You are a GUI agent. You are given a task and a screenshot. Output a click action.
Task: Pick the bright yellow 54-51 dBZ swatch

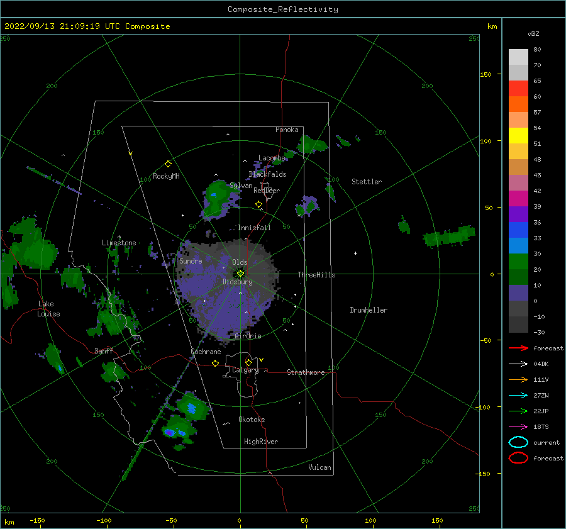coord(518,136)
